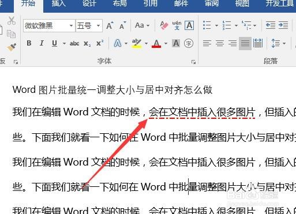
Task: Center align text
Action: (x=220, y=43)
